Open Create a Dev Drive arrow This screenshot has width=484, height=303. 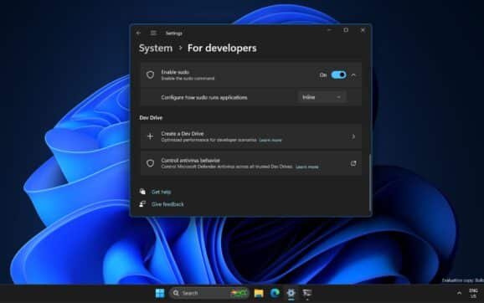click(353, 136)
